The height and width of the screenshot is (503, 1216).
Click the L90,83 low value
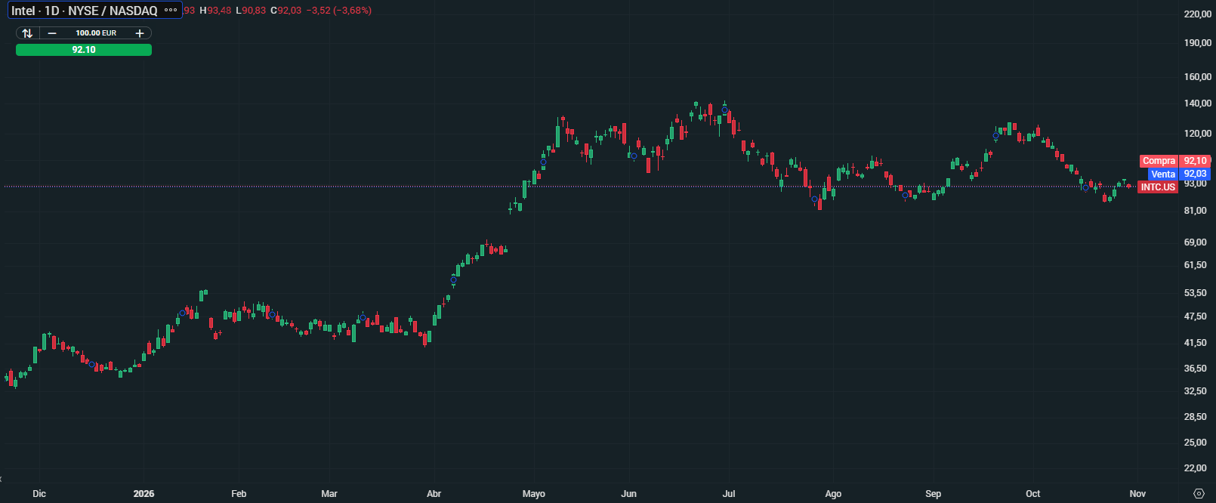click(251, 11)
